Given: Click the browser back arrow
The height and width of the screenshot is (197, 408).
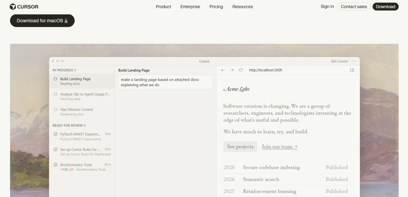Looking at the screenshot, I should point(223,70).
